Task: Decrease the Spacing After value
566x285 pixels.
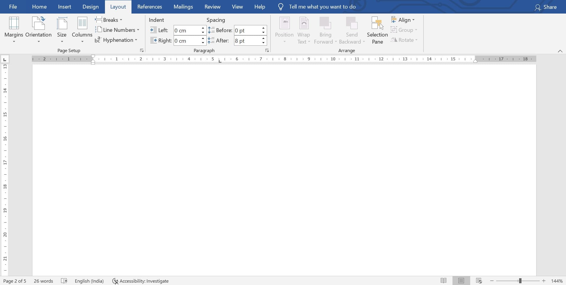Action: coord(263,43)
